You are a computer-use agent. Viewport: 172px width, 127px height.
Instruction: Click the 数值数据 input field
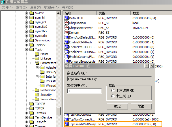[84, 91]
